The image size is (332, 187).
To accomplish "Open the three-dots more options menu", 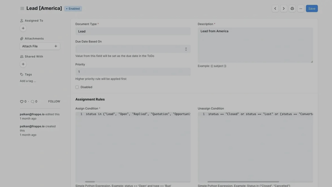I will pyautogui.click(x=301, y=8).
